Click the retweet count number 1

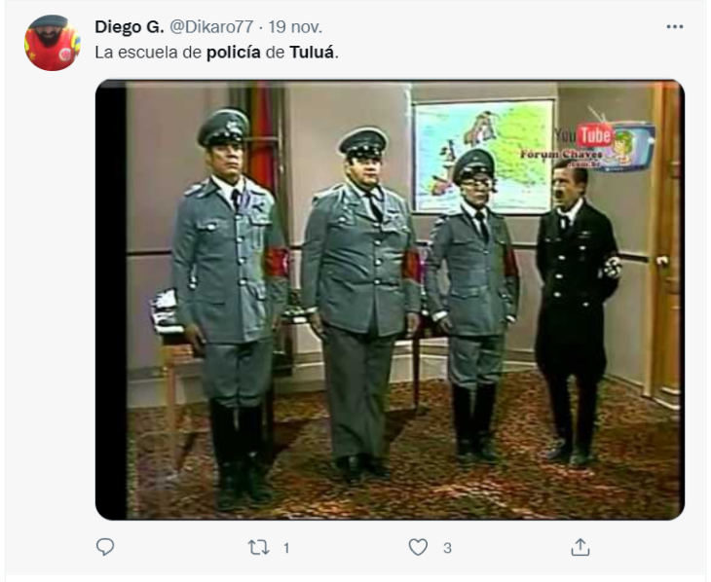coord(286,549)
